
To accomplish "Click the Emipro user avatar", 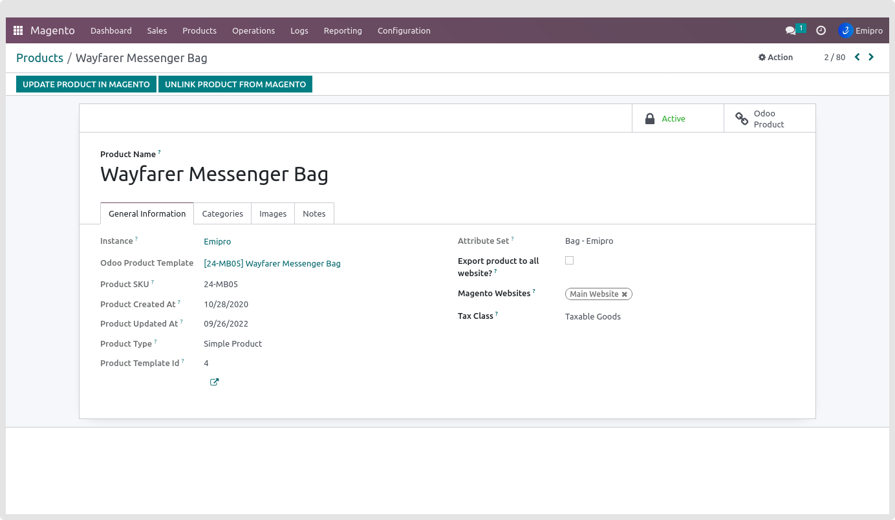I will (845, 30).
